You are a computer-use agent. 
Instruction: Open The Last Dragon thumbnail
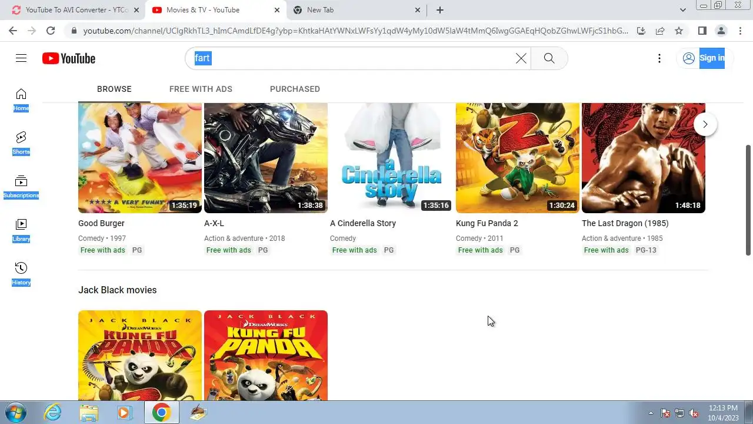pos(644,158)
